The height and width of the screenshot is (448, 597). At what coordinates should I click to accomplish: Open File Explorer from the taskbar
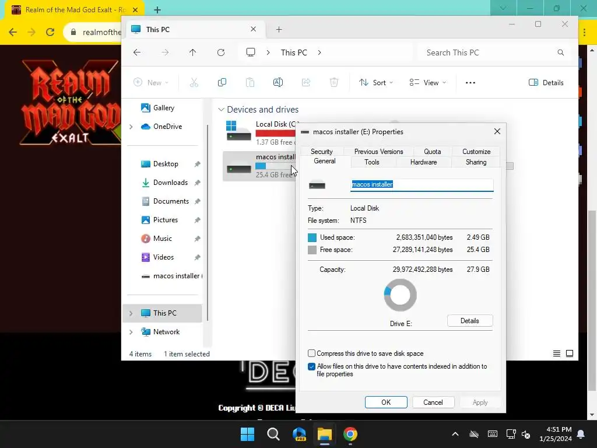point(325,434)
